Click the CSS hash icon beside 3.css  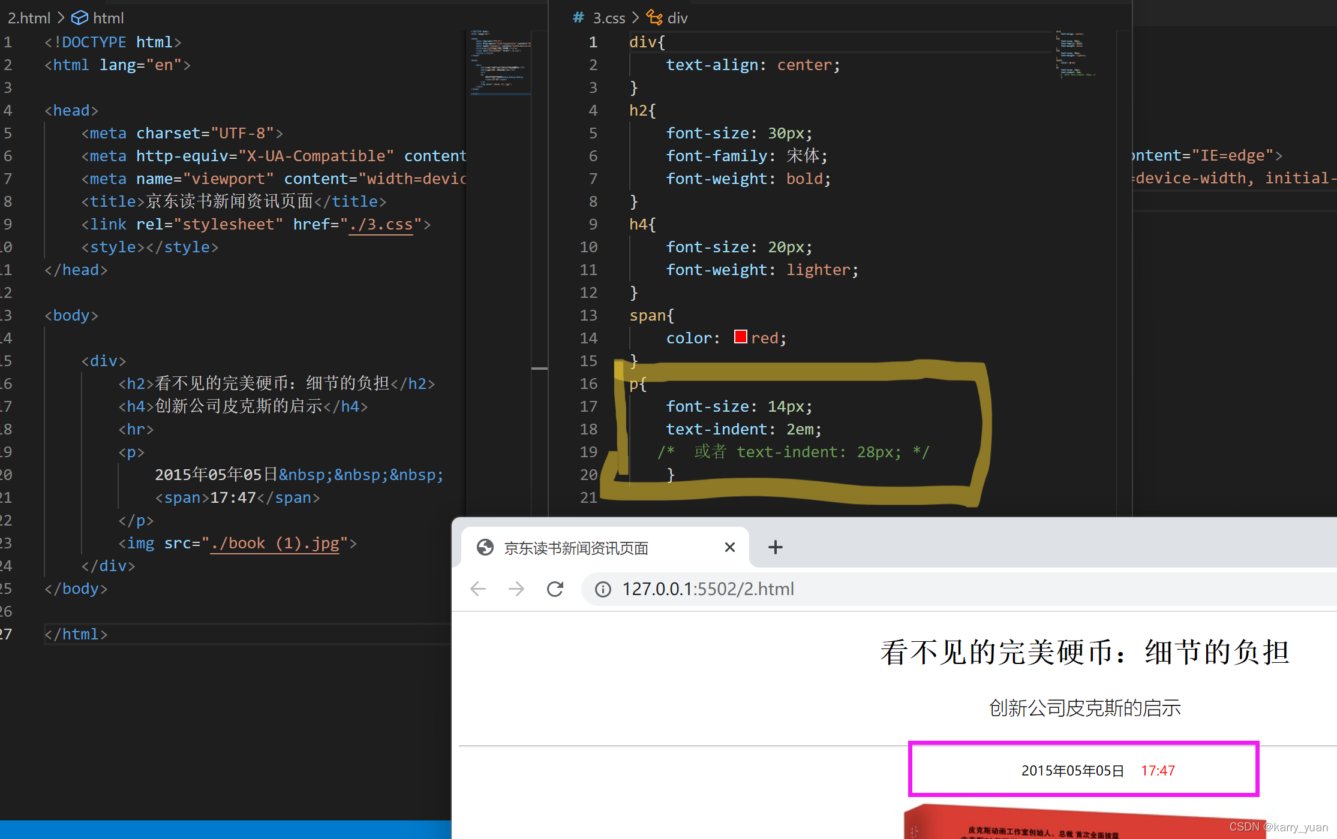coord(578,18)
